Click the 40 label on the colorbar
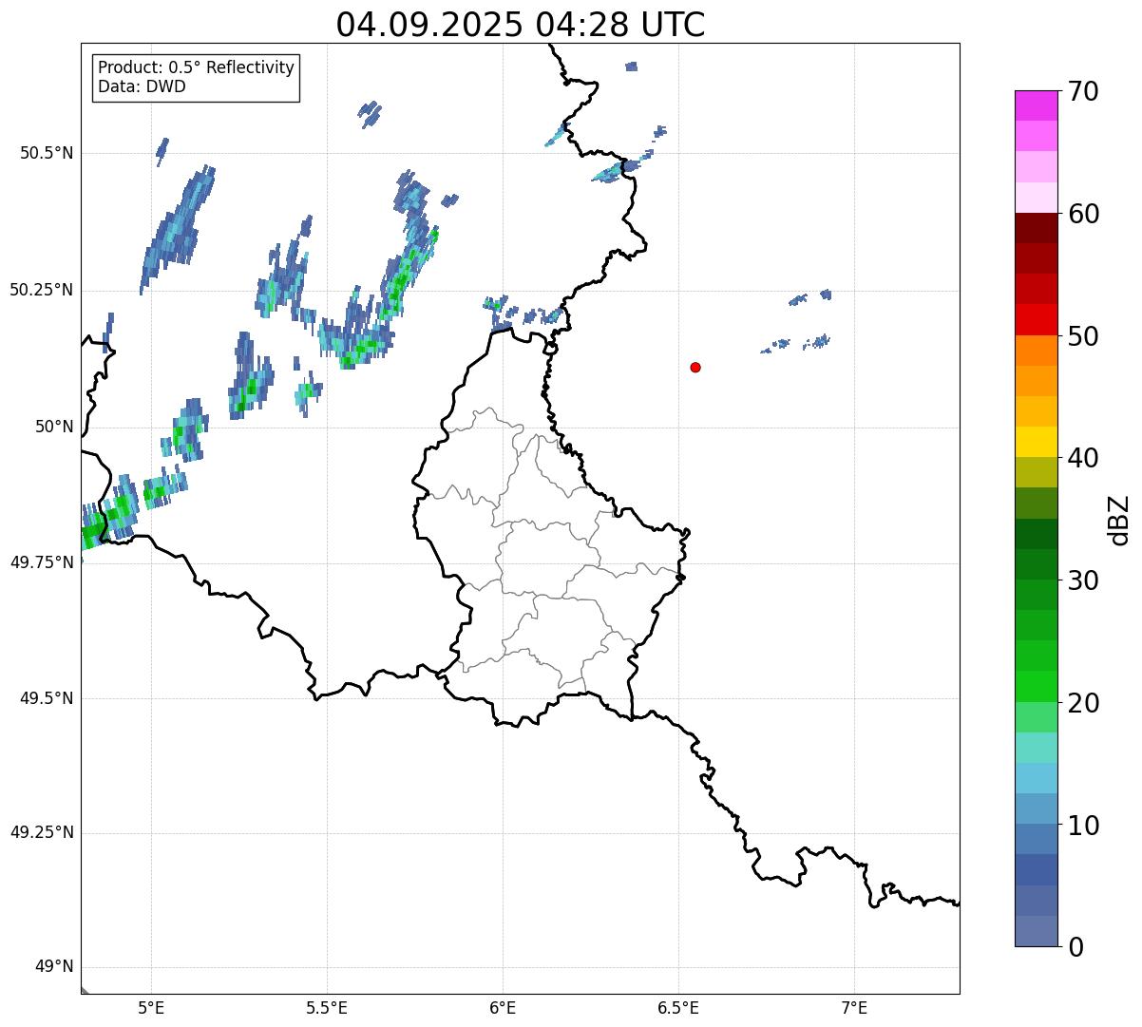Viewport: 1142px width, 1027px height. click(x=1083, y=458)
